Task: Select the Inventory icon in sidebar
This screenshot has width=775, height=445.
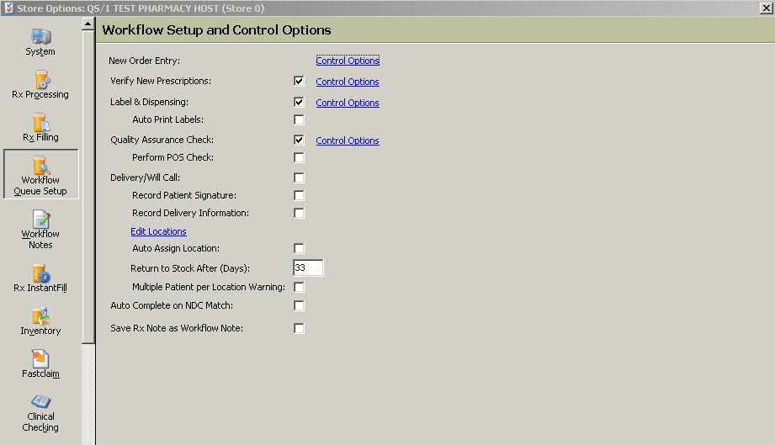Action: point(40,321)
